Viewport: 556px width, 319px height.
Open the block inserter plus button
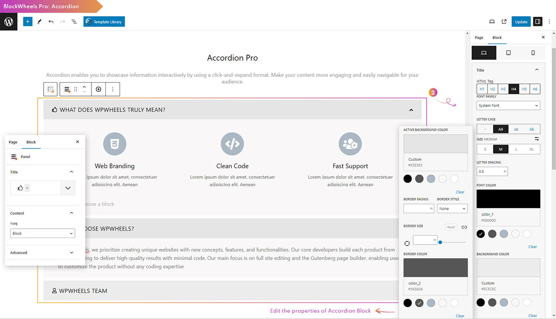[27, 22]
